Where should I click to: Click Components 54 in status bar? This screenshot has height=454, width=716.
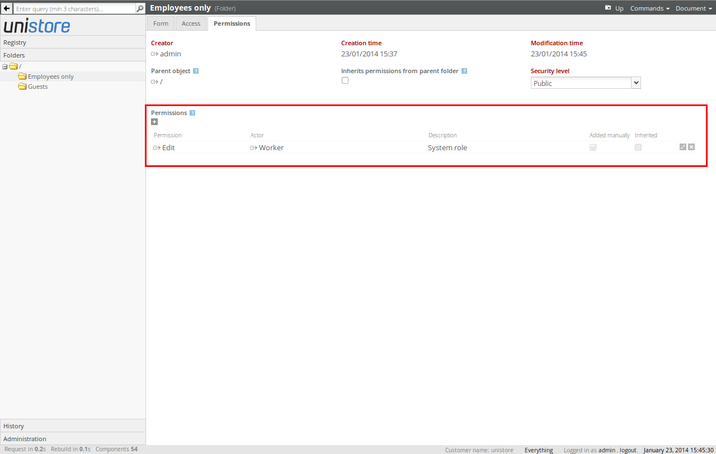pos(116,449)
